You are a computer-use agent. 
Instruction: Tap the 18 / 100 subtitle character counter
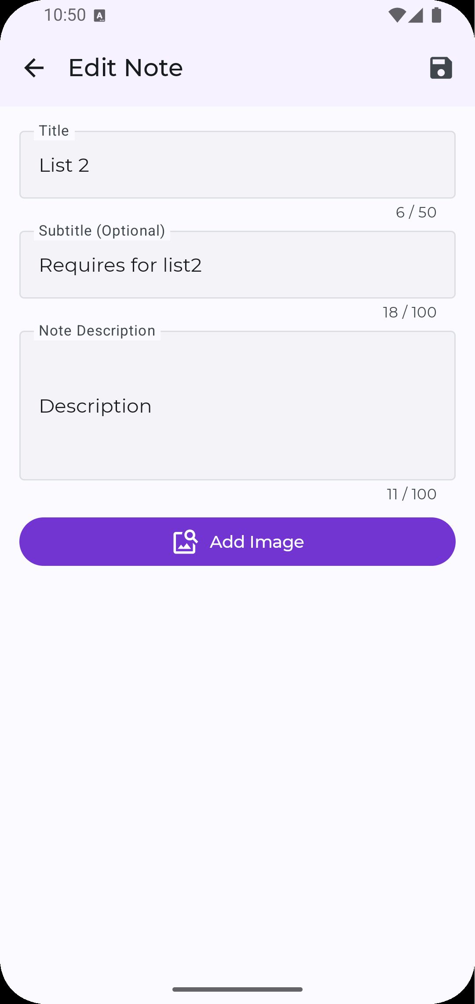(409, 312)
